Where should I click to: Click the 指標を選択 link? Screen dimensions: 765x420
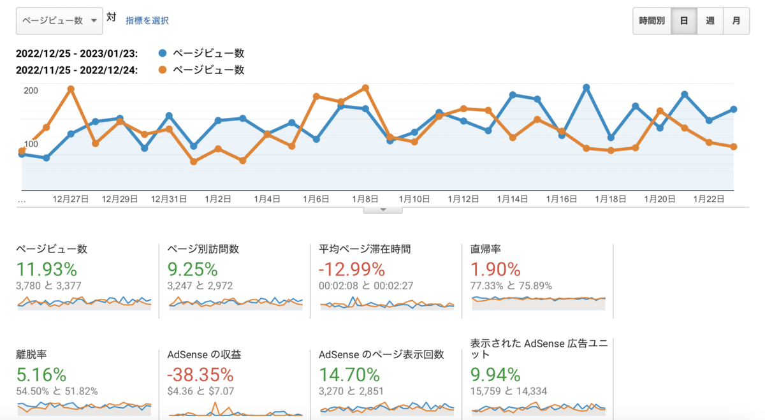[147, 20]
